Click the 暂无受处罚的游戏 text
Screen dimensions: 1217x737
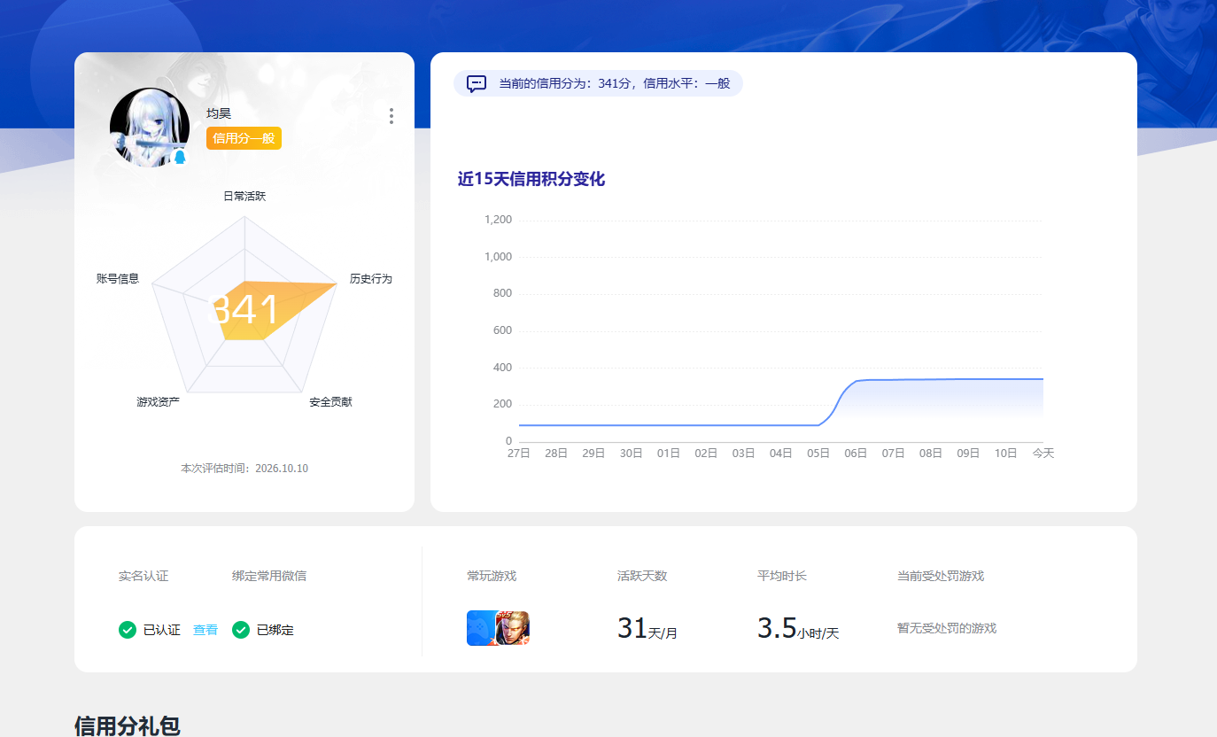click(947, 628)
